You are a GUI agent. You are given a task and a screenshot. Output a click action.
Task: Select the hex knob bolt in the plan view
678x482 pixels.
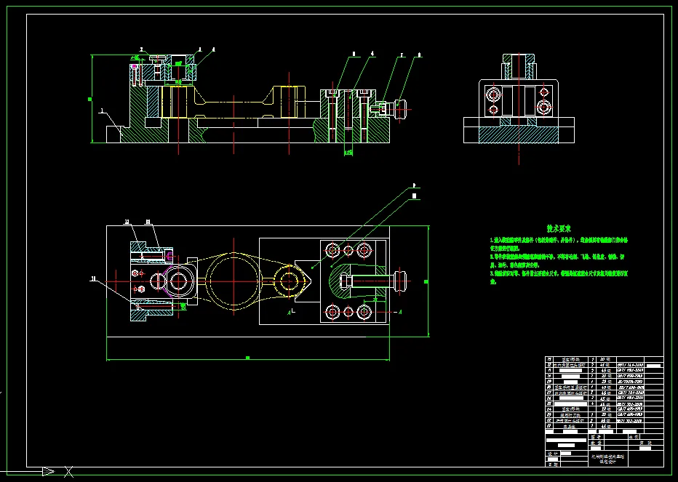tap(373, 281)
